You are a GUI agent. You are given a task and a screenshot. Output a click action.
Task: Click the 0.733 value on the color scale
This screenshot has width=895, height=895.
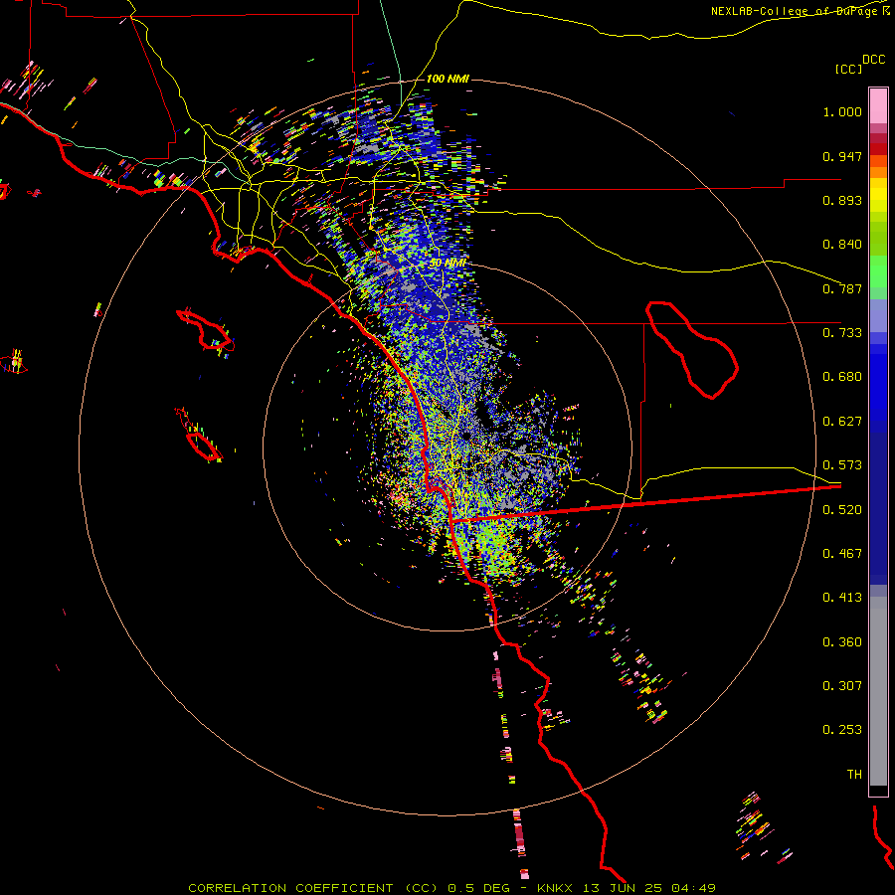coord(842,333)
